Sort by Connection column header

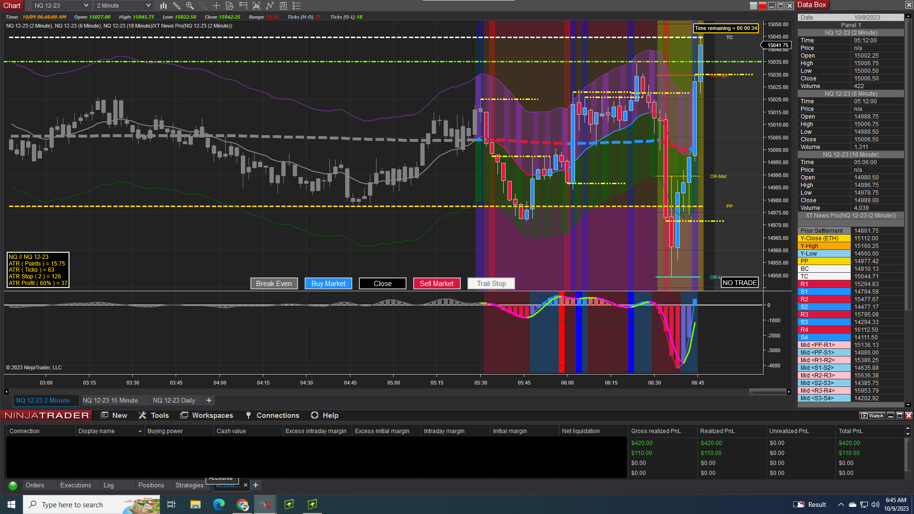pyautogui.click(x=41, y=431)
